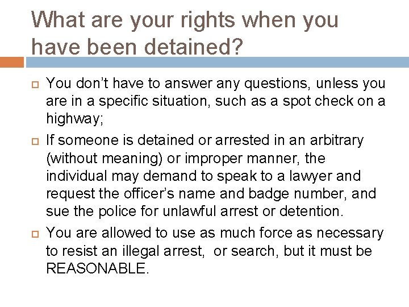Click the first square bullet marker

pos(35,85)
